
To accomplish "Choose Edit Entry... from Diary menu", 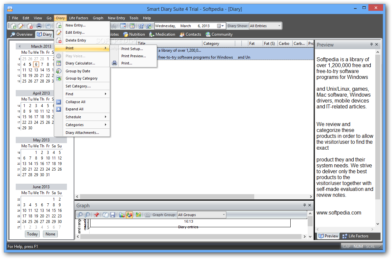I will click(x=82, y=32).
